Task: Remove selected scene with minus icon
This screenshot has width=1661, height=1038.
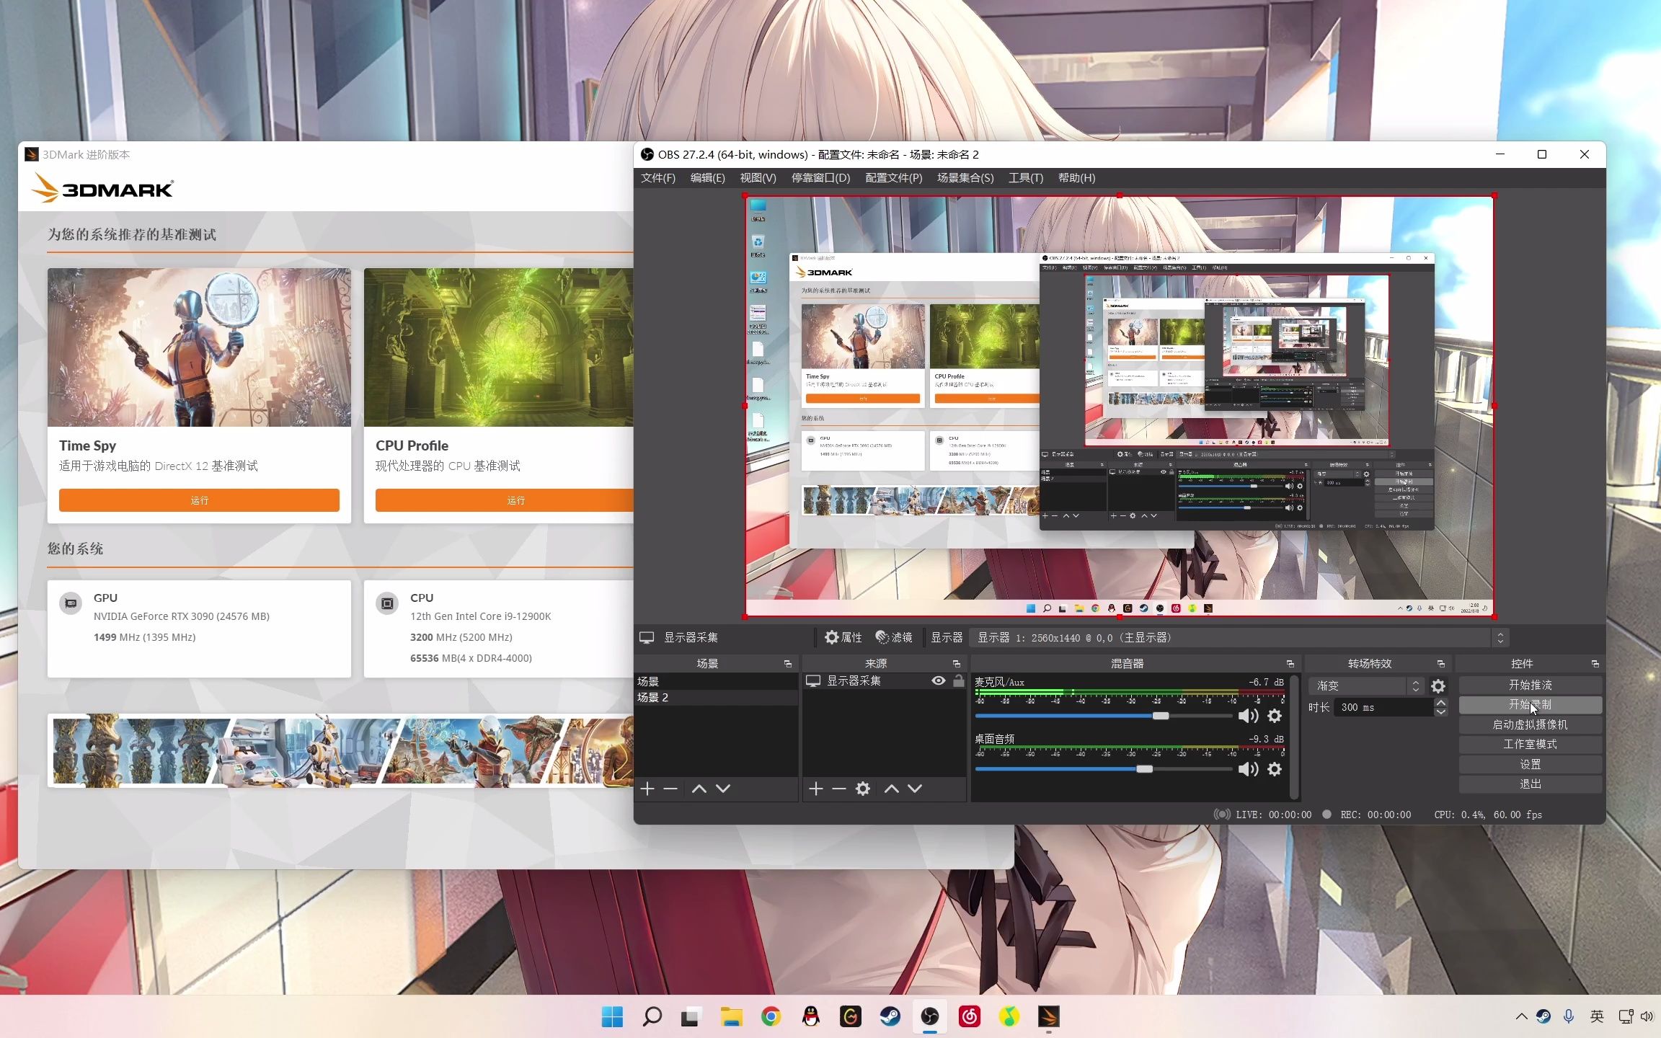Action: pyautogui.click(x=670, y=789)
